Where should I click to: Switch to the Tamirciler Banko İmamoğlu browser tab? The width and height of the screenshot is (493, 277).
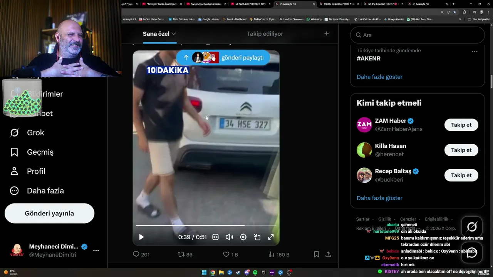pos(162,4)
